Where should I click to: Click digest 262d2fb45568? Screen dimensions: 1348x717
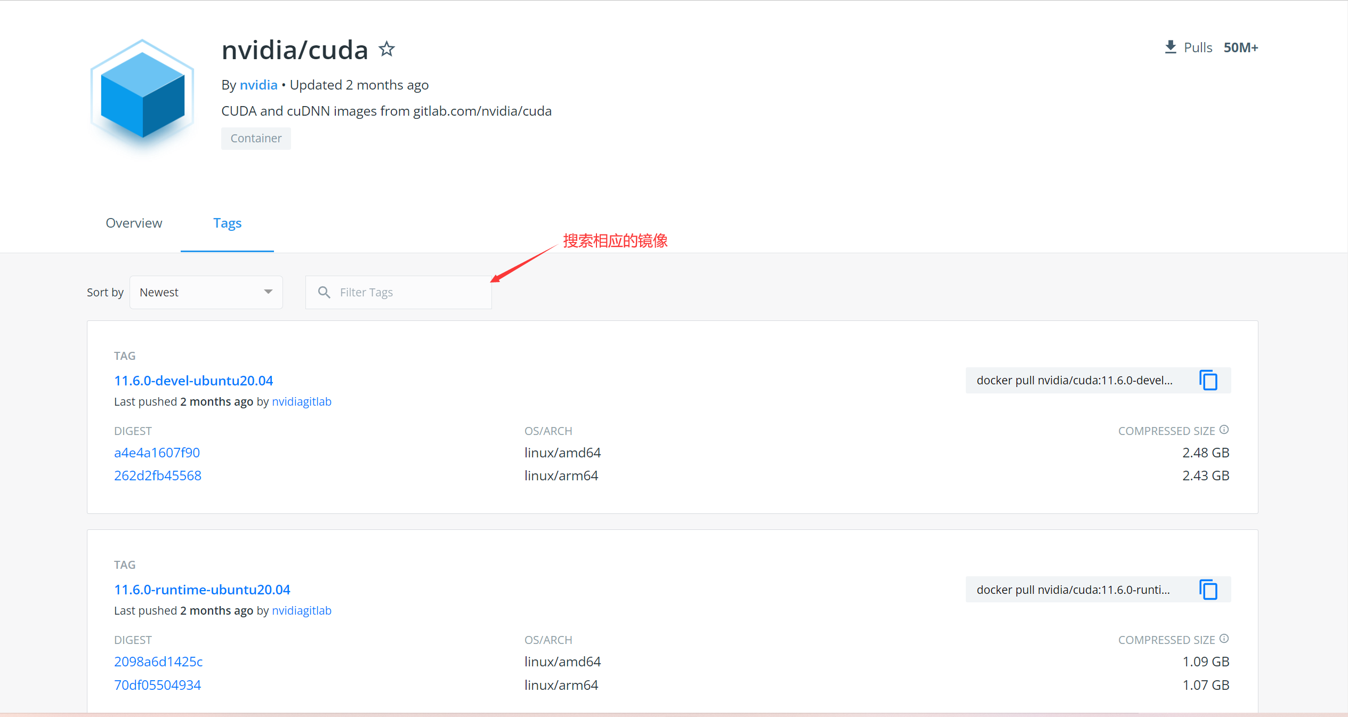(158, 475)
